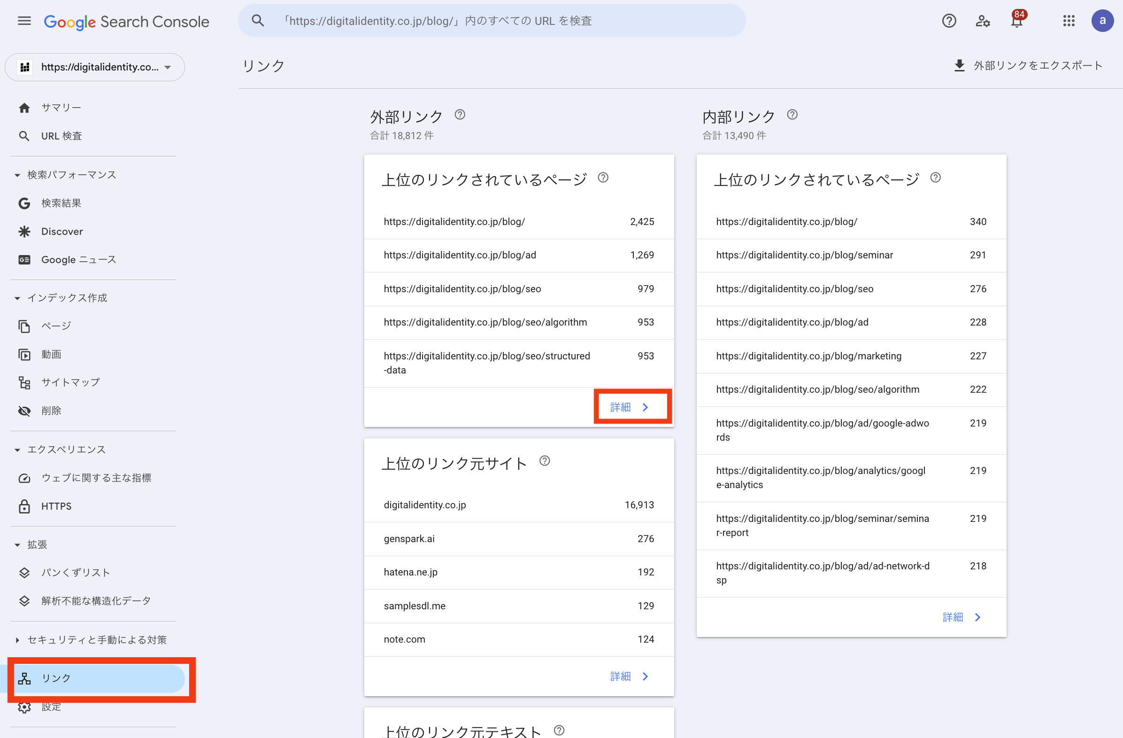Open the property selector dropdown
Screen dimensions: 1123x738
pos(94,67)
